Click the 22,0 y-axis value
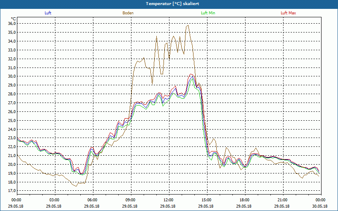338x211 pixels. point(12,146)
